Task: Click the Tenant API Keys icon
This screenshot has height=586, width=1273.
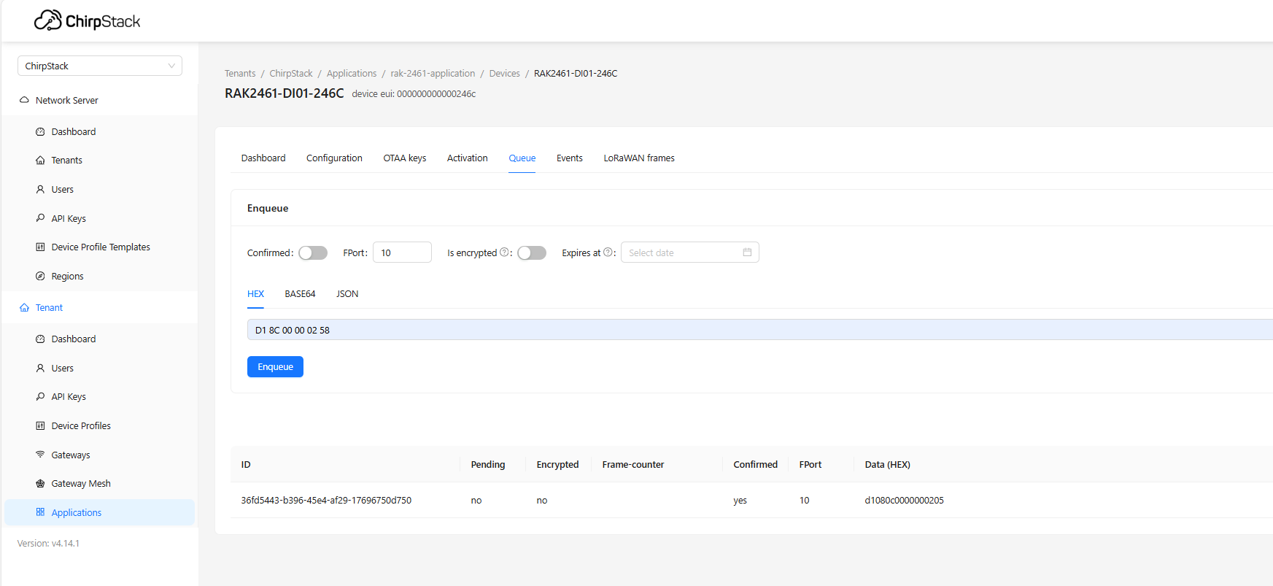Action: [x=40, y=397]
